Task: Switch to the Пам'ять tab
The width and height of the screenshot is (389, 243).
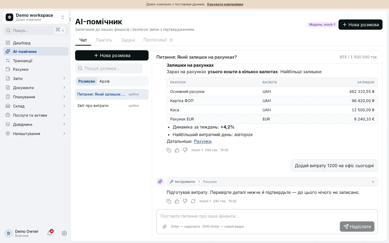Action: click(104, 40)
